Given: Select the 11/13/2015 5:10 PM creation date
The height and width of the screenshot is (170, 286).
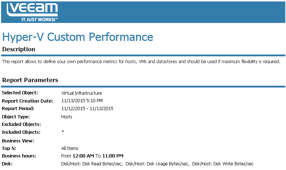Looking at the screenshot, I should tap(82, 101).
